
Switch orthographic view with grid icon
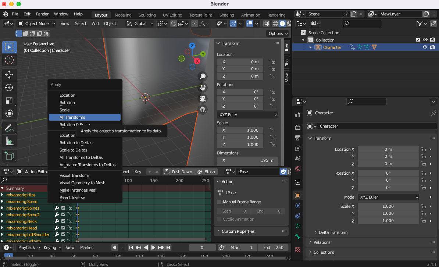pos(203,110)
